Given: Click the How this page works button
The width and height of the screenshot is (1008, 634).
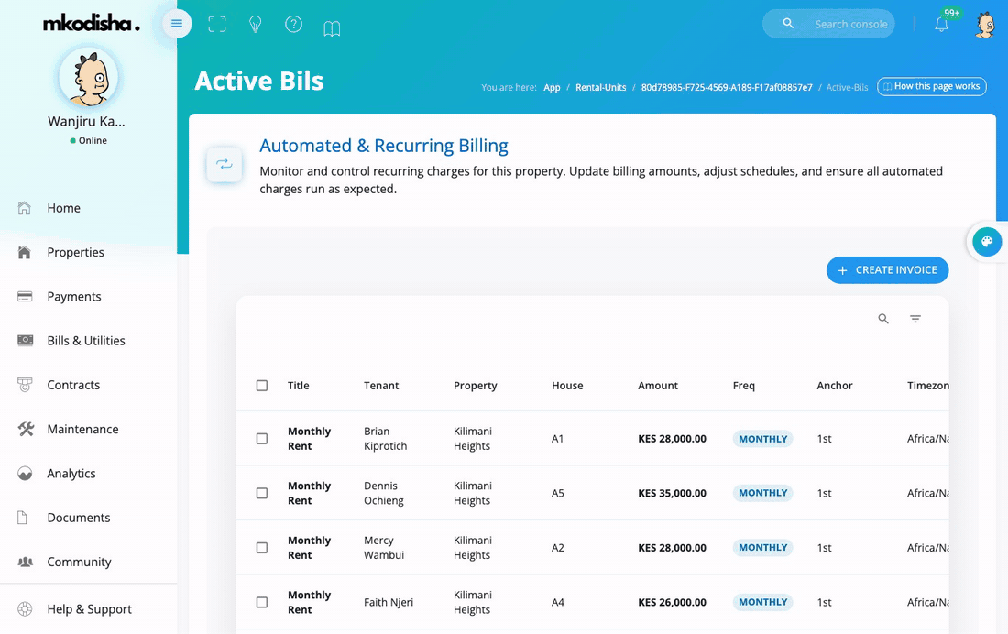Looking at the screenshot, I should (x=932, y=86).
